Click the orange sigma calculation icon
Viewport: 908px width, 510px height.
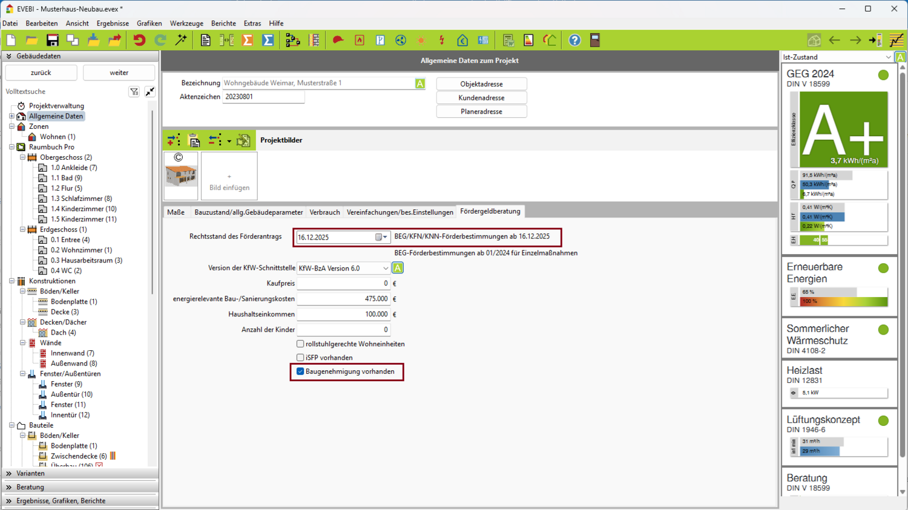247,41
